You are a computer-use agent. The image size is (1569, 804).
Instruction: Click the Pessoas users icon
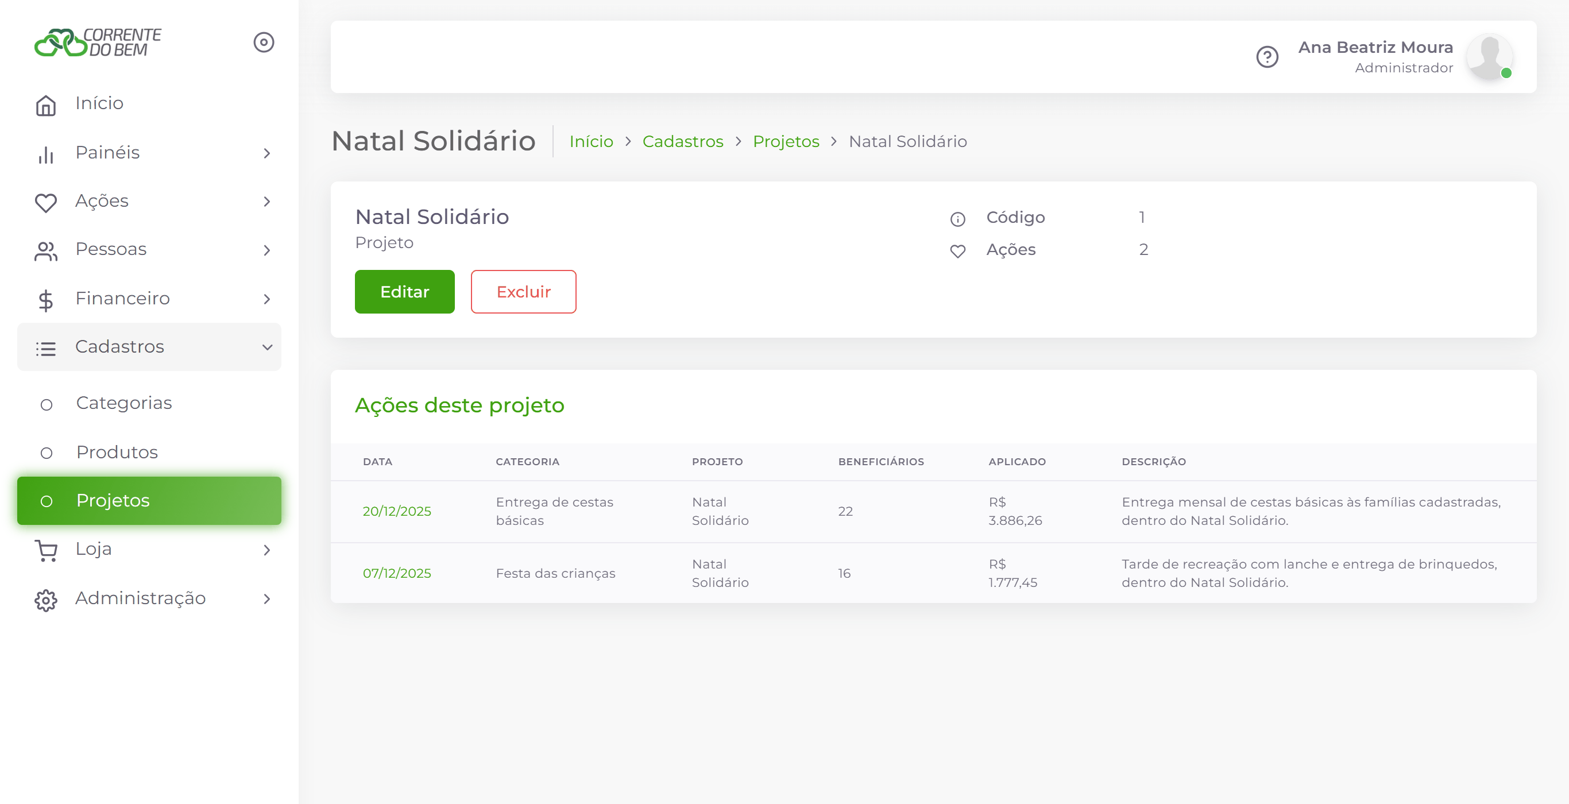(46, 252)
